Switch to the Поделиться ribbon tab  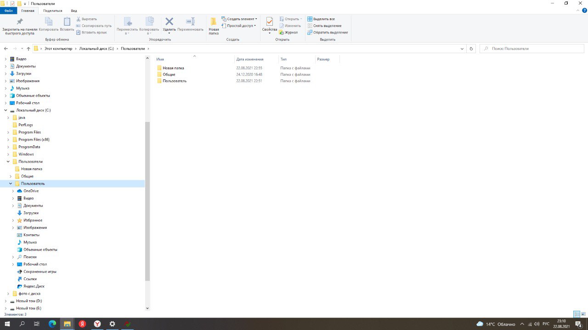[53, 11]
